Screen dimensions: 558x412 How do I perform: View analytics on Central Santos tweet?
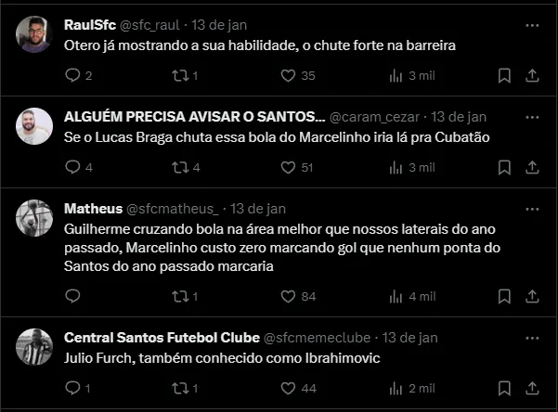396,389
